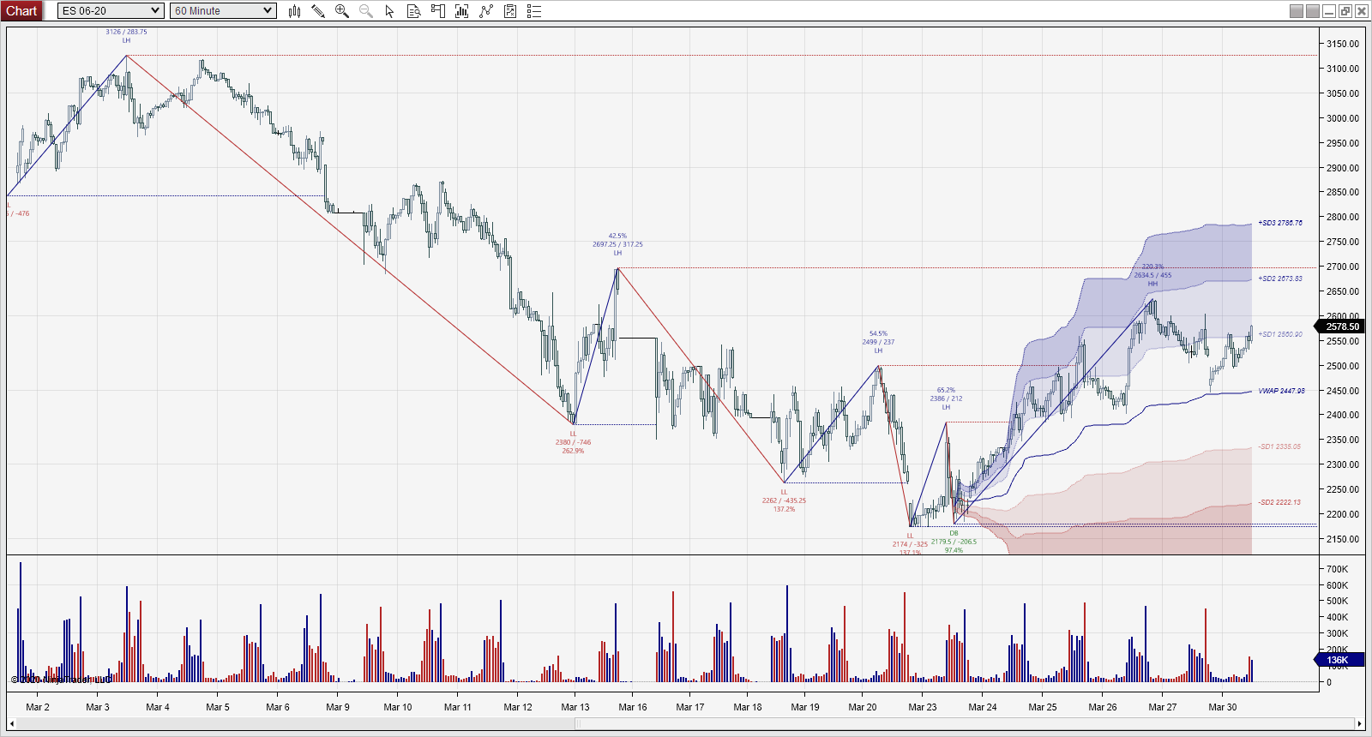
Task: Click the -SD2 2222.13 band label
Action: [1279, 502]
